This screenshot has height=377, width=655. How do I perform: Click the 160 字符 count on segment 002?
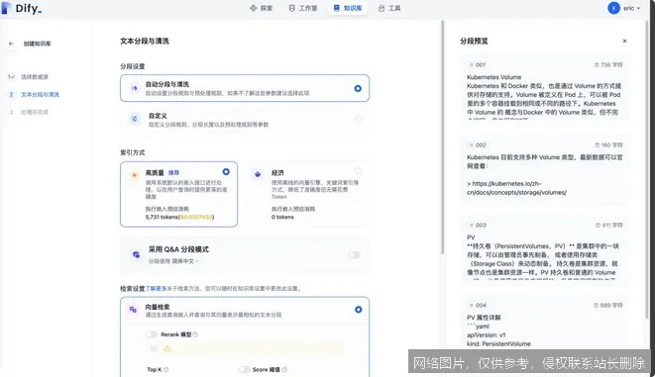click(x=608, y=145)
